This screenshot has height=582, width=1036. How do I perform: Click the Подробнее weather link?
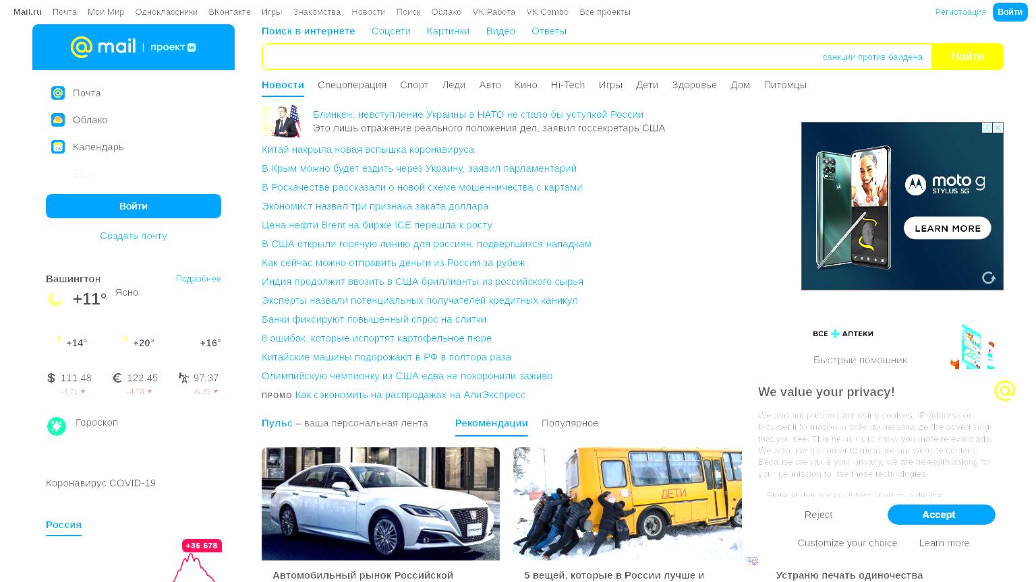tap(198, 278)
